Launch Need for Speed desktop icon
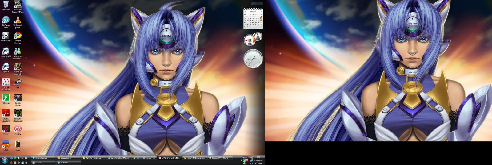492x165 pixels. pos(18,5)
